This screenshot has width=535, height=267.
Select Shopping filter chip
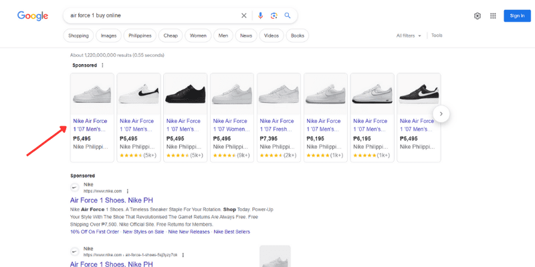click(x=78, y=35)
